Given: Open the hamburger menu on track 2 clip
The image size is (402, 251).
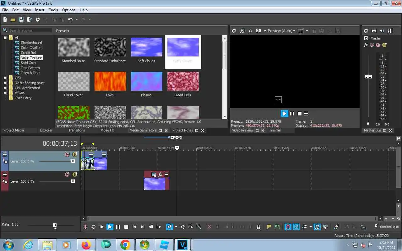Looking at the screenshot, I should [166, 174].
